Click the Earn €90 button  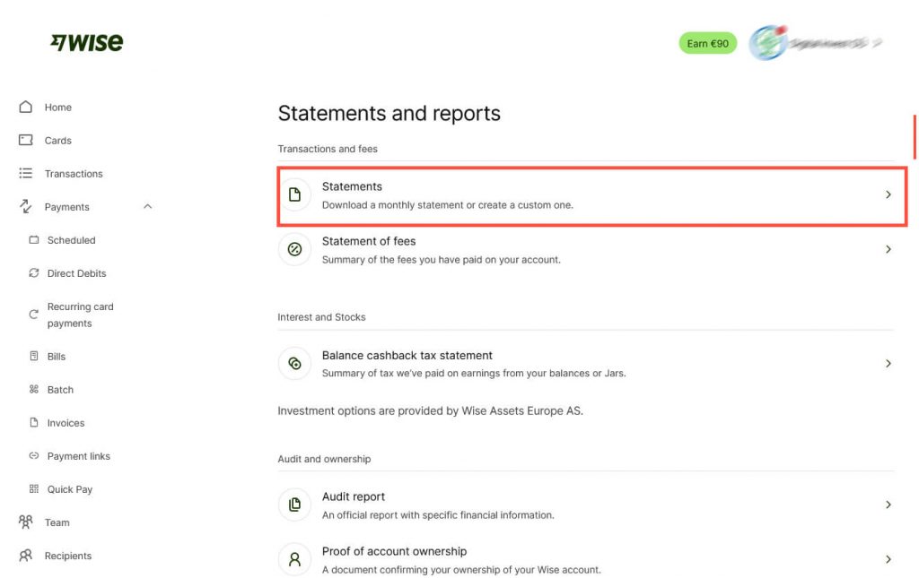707,43
